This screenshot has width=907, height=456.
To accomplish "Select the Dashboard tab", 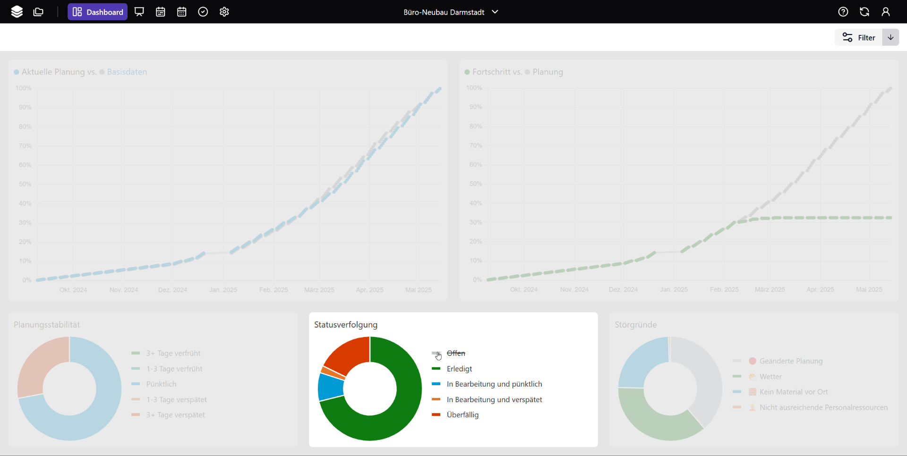I will click(98, 12).
